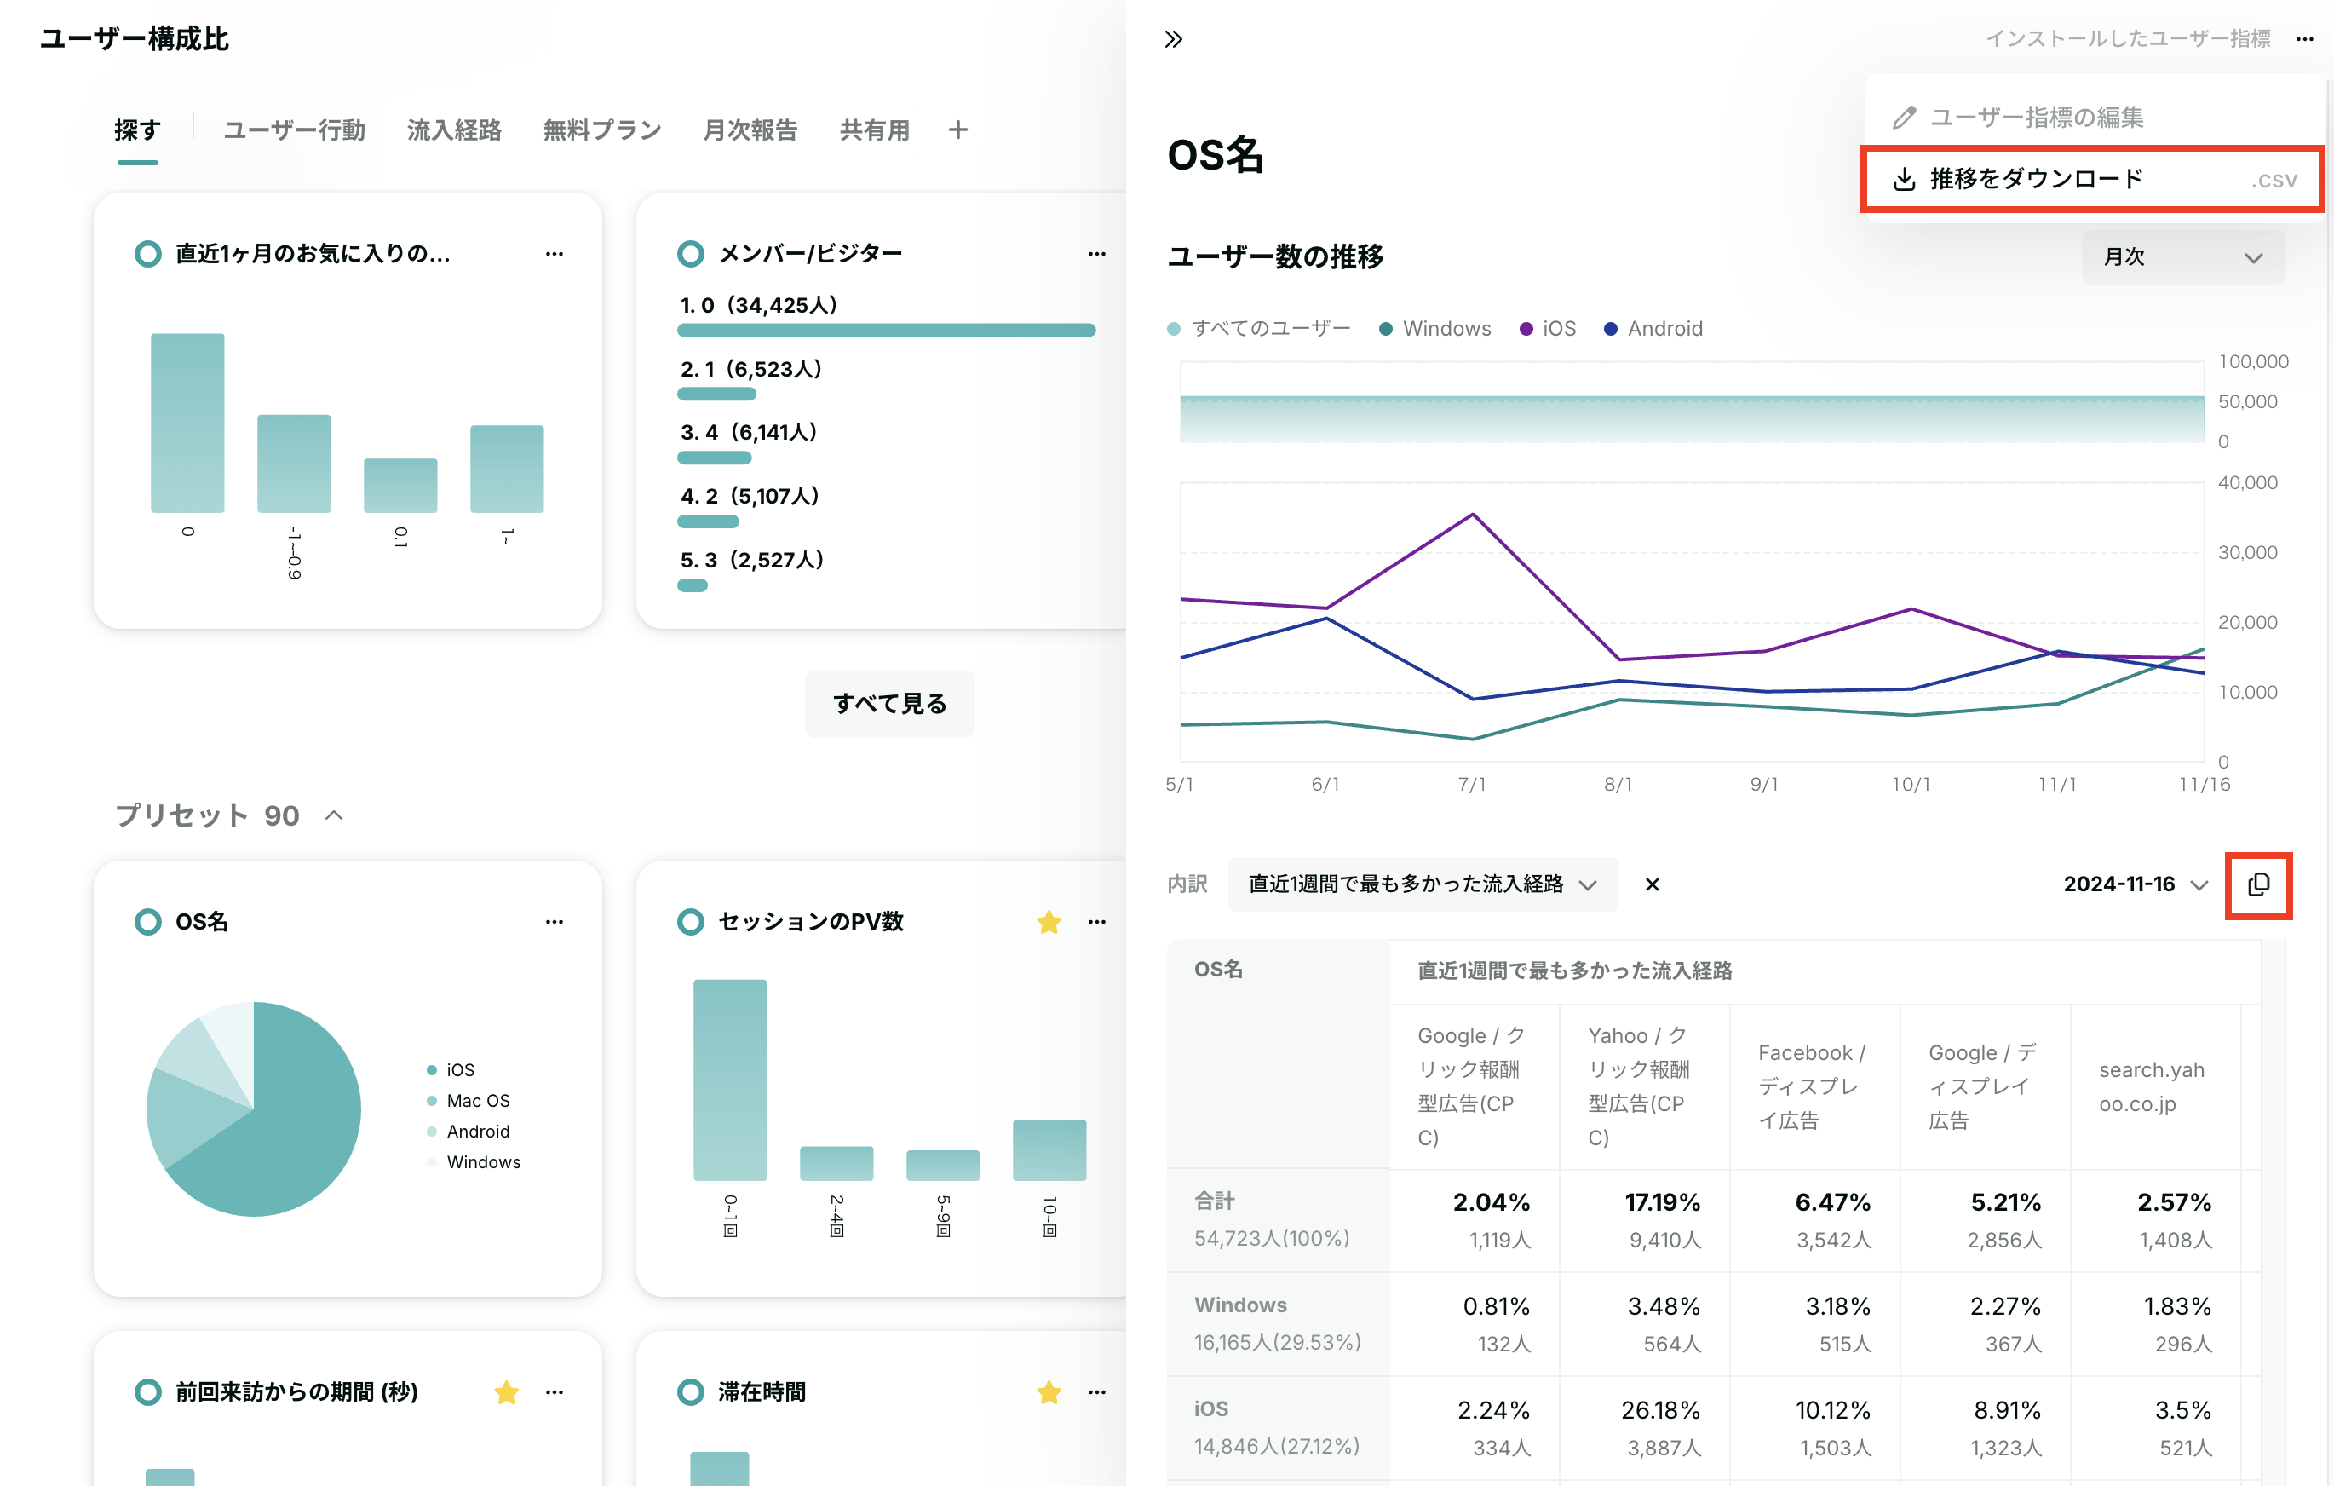Screen dimensions: 2334x1486
Task: Toggle the star on 前回来訪からの期間 card
Action: click(x=506, y=1392)
